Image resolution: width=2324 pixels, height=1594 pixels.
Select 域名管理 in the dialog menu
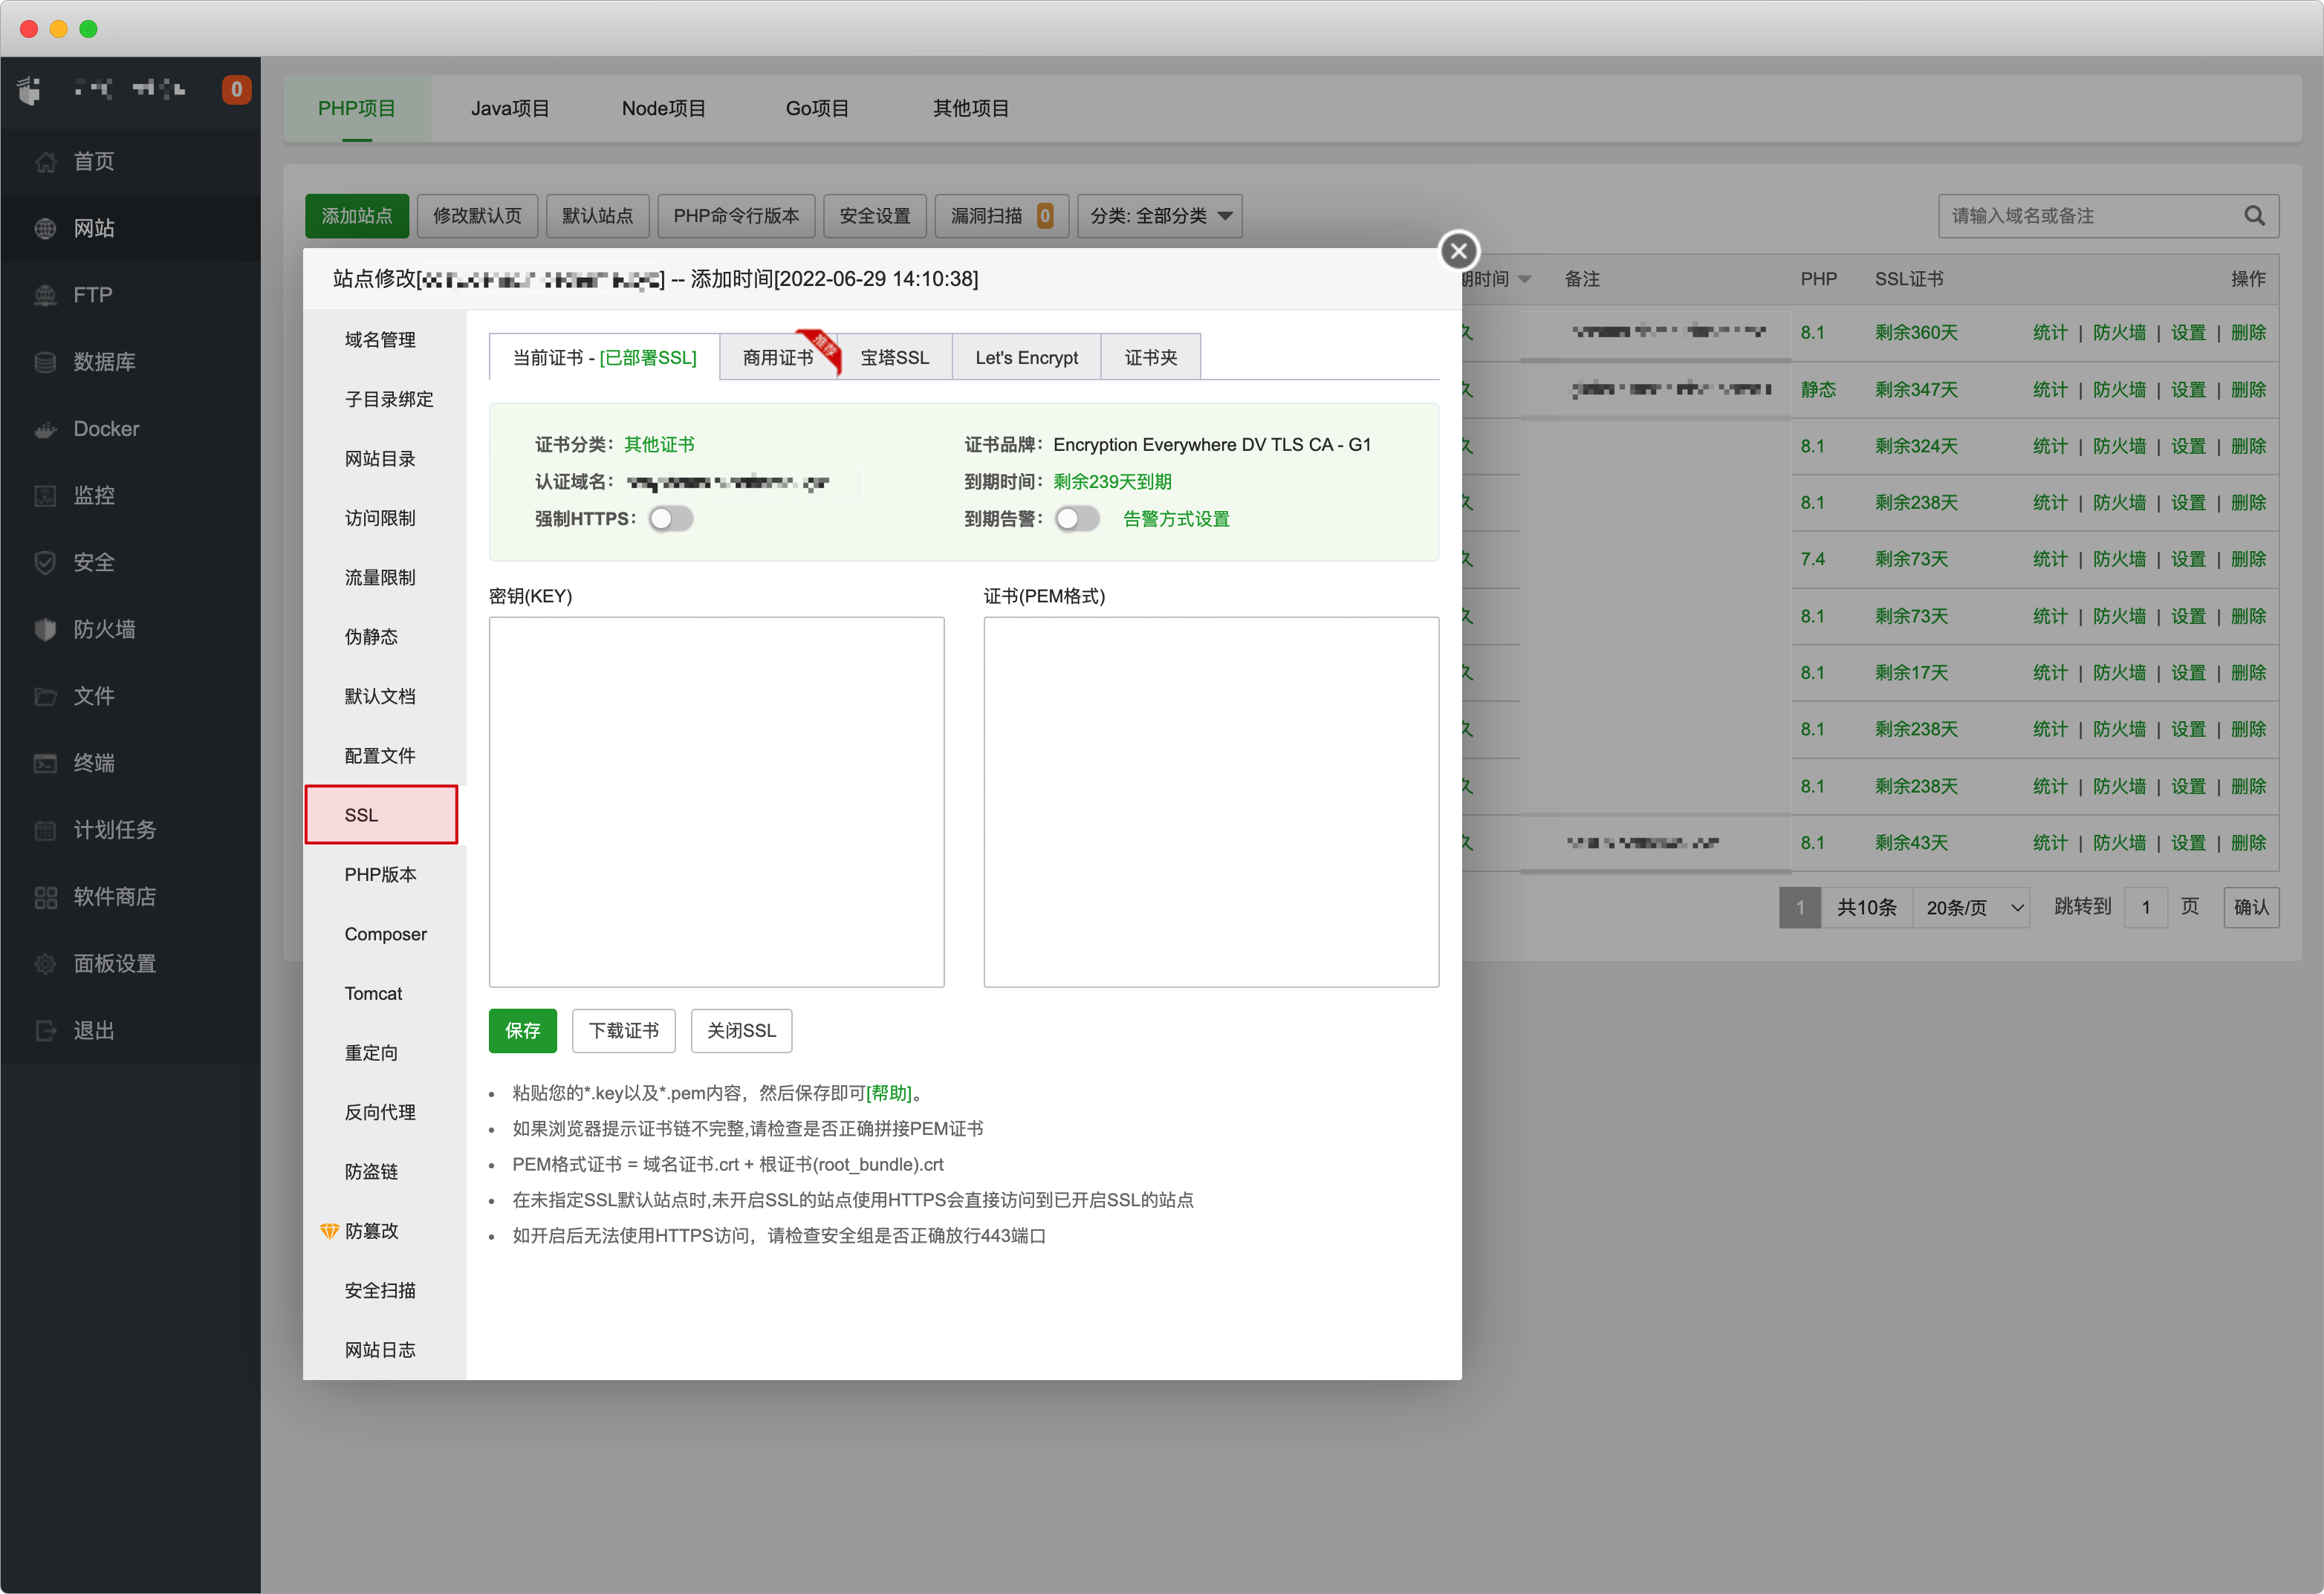[x=380, y=340]
